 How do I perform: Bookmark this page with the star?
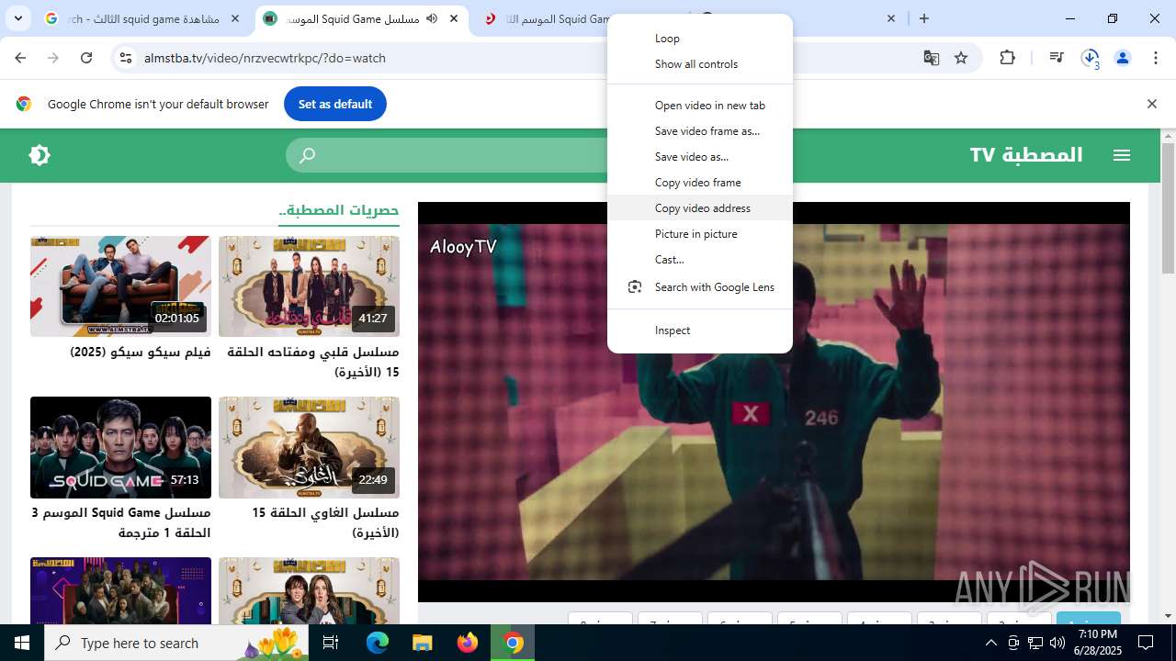click(x=961, y=58)
